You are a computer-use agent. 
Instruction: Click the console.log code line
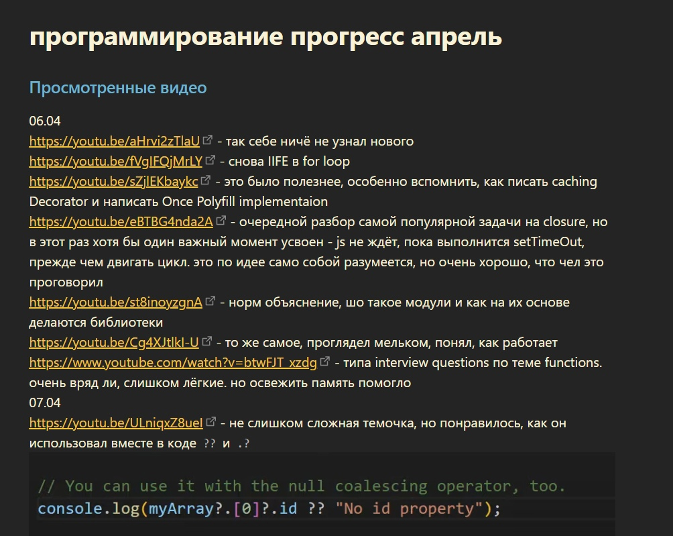click(269, 509)
